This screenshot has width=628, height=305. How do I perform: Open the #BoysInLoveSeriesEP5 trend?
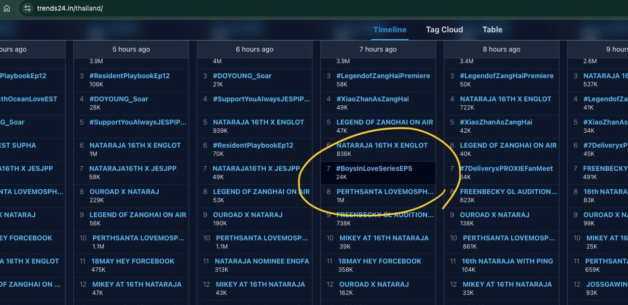374,168
